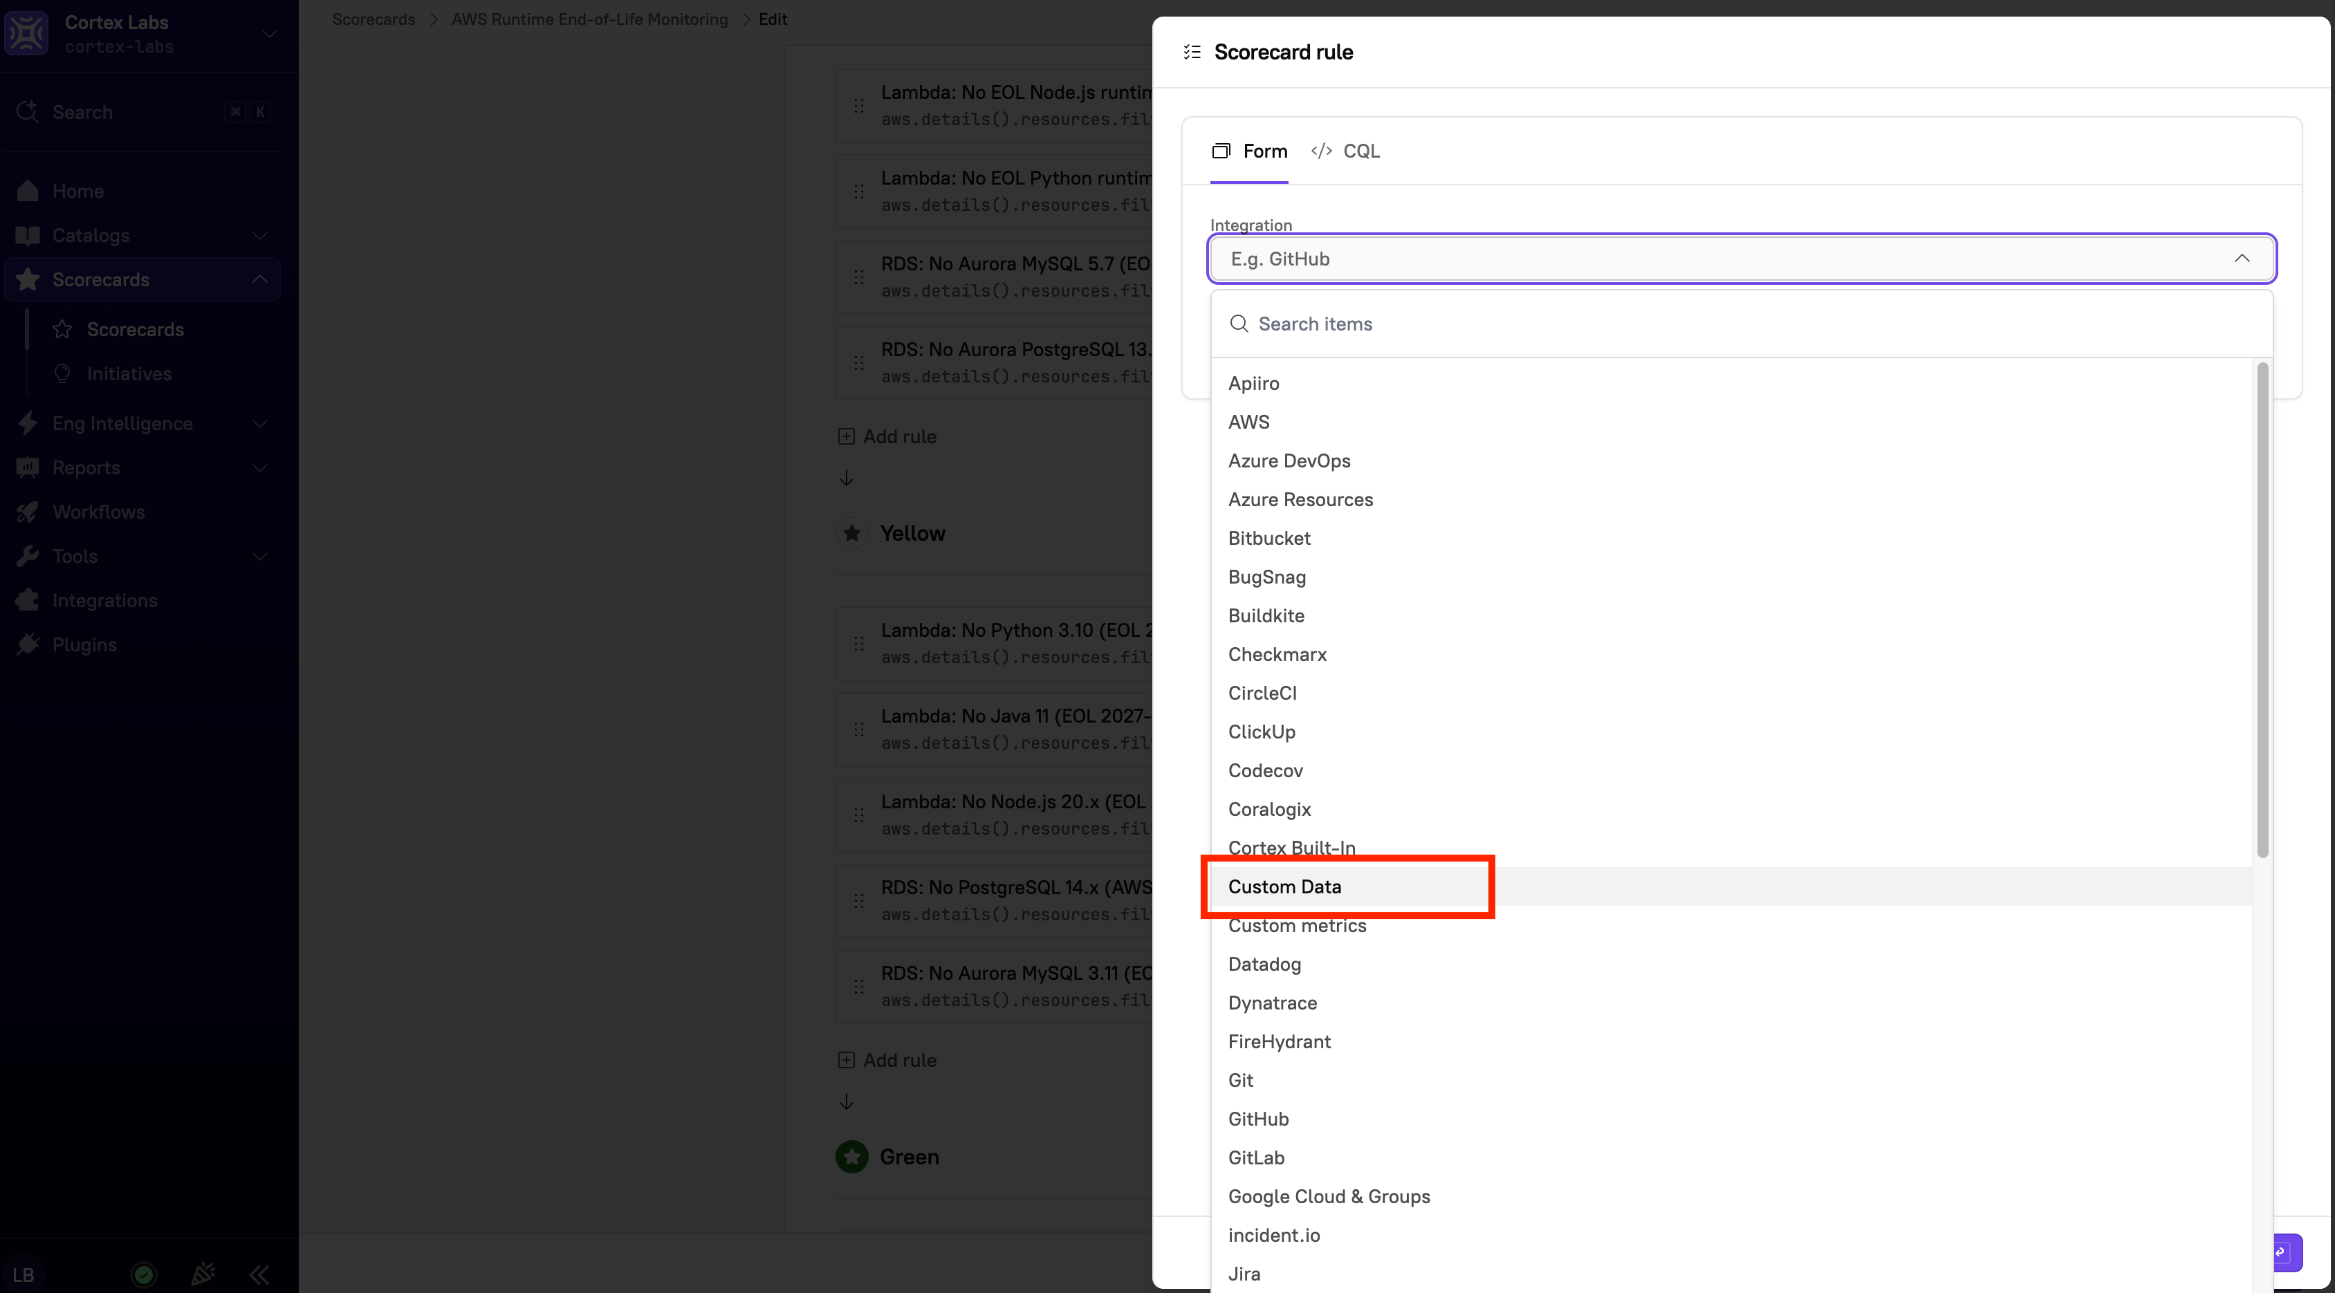Click the green status check icon
This screenshot has width=2335, height=1293.
click(x=144, y=1274)
